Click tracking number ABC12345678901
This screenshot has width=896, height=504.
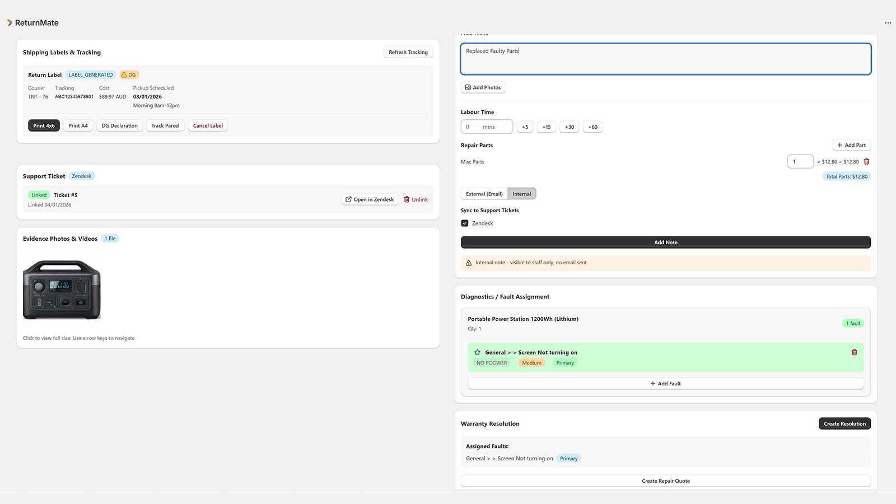[x=74, y=96]
